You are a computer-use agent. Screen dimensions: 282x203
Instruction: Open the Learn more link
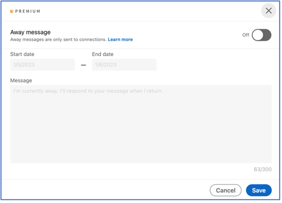click(120, 39)
